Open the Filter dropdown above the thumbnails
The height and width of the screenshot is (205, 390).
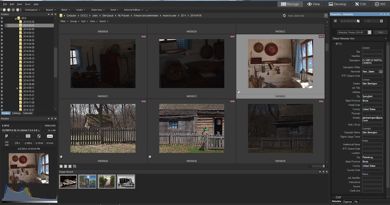[64, 21]
